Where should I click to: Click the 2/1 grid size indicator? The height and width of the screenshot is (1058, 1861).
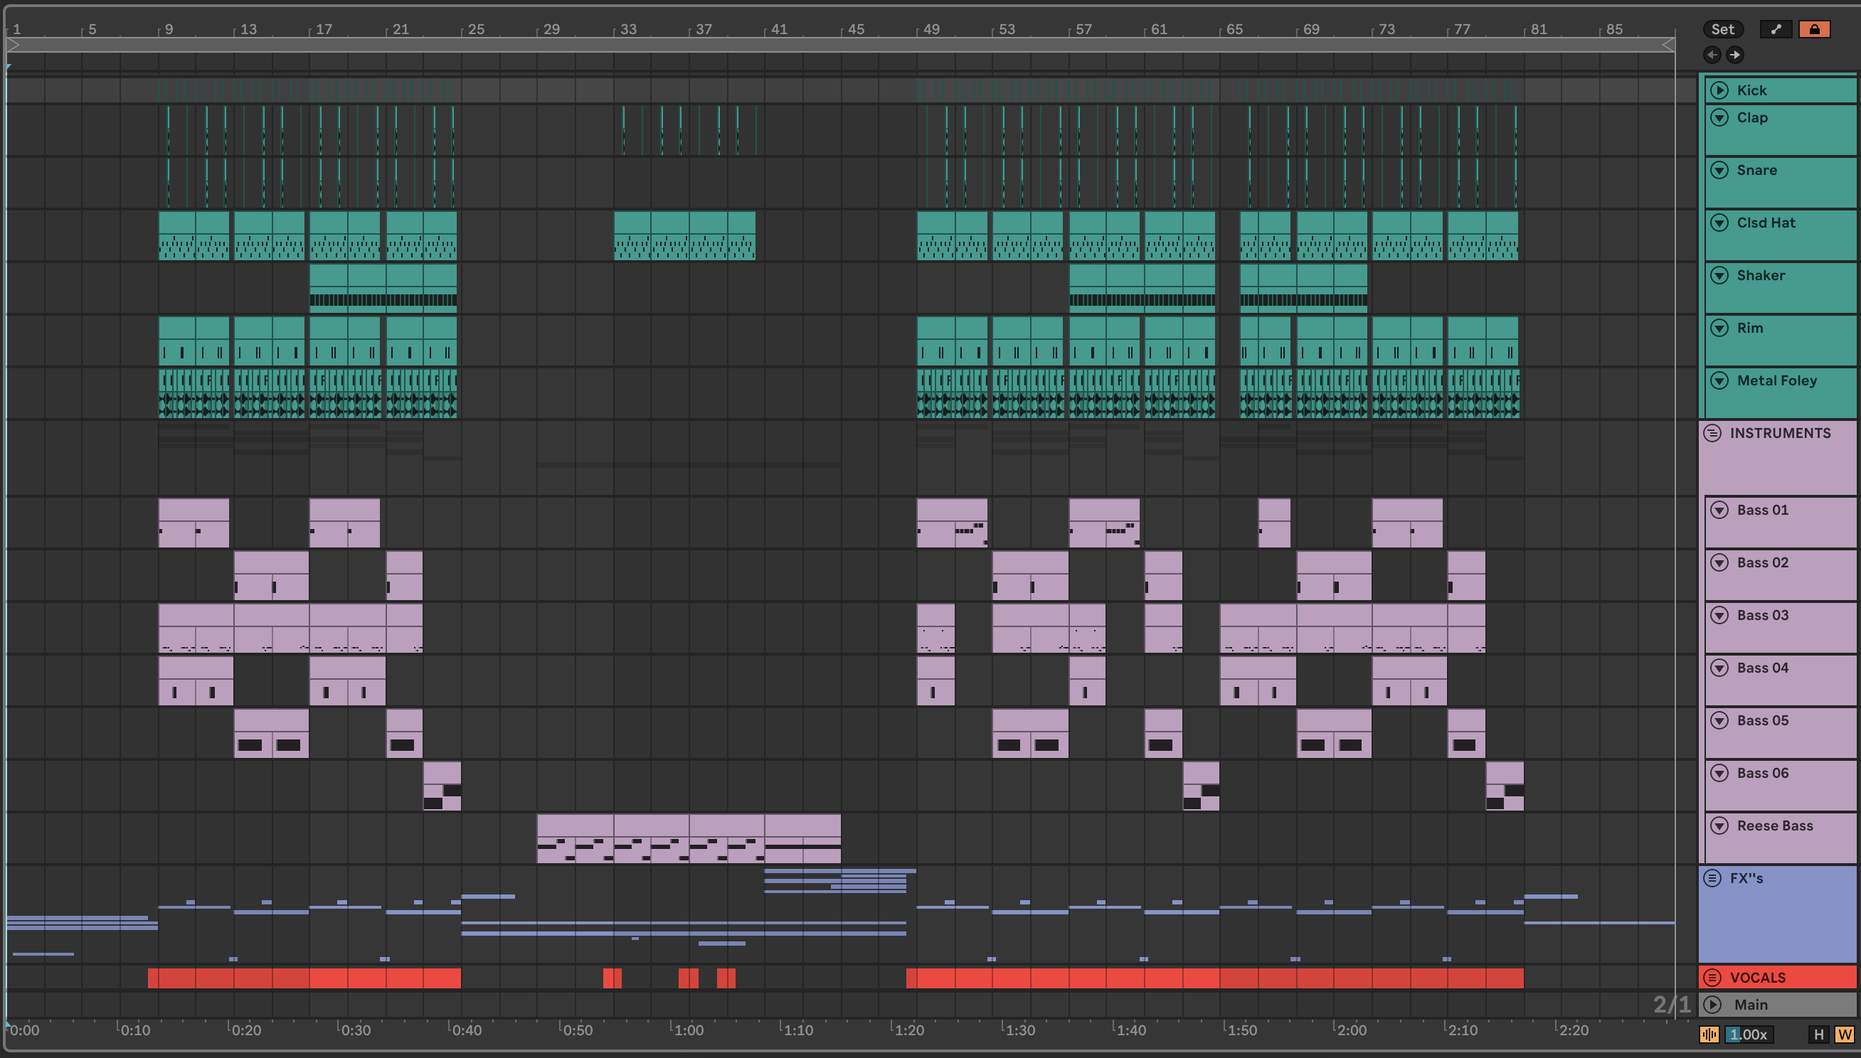pos(1671,1004)
